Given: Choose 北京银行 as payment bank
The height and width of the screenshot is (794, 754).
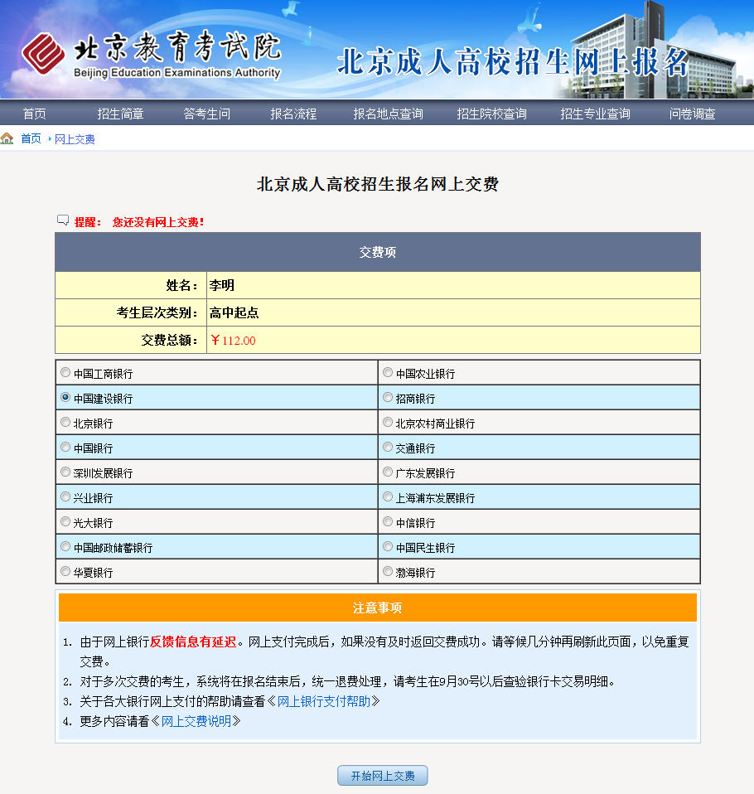Looking at the screenshot, I should pyautogui.click(x=65, y=423).
